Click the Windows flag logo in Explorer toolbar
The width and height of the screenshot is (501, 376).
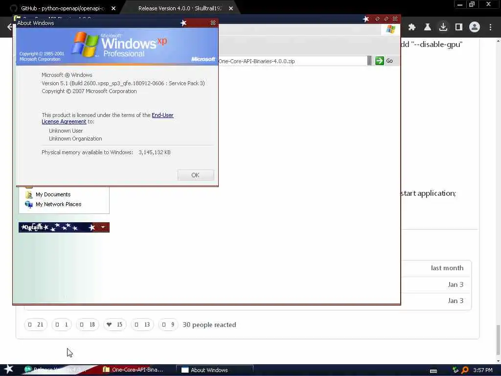[390, 29]
